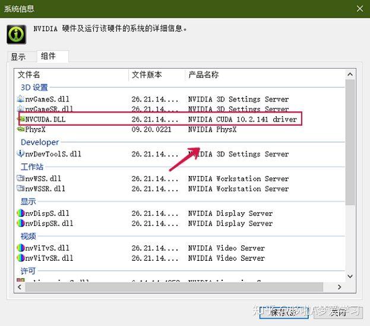This screenshot has width=370, height=326.
Task: Click the 保存 button
Action: pyautogui.click(x=284, y=312)
